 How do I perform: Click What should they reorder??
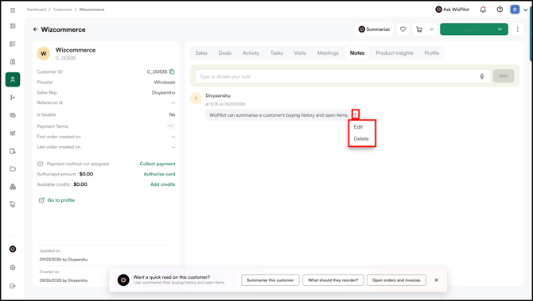[333, 280]
